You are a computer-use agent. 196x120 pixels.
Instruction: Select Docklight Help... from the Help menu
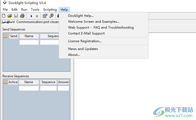81,16
